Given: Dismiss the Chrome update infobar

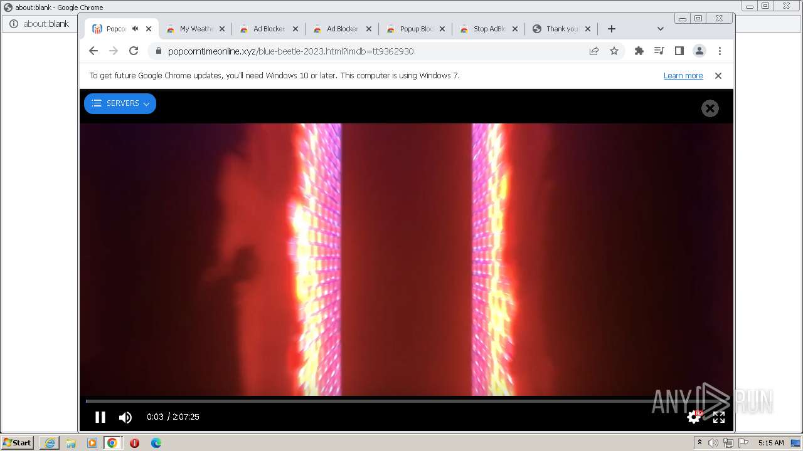Looking at the screenshot, I should [x=718, y=76].
